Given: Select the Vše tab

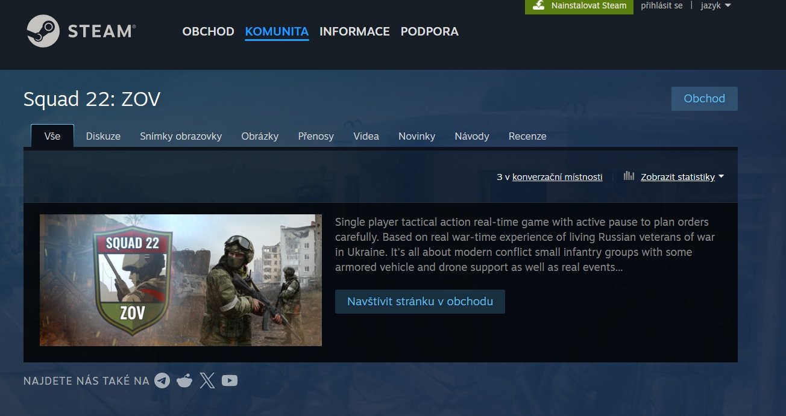Looking at the screenshot, I should pyautogui.click(x=52, y=136).
